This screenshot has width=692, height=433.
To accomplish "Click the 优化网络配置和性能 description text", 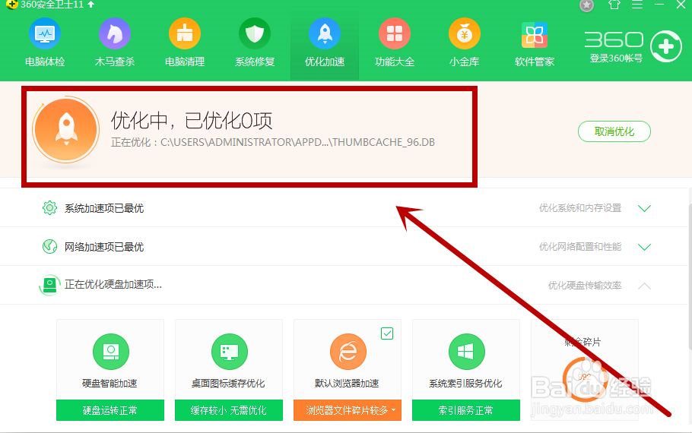I will point(580,247).
